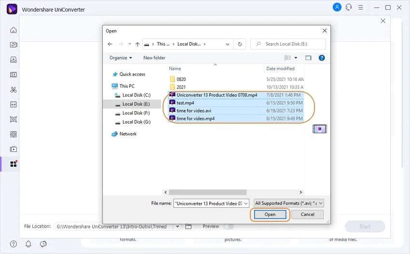The width and height of the screenshot is (410, 254).
Task: Click the left arrow of horizontal scrollbar
Action: coord(165,192)
